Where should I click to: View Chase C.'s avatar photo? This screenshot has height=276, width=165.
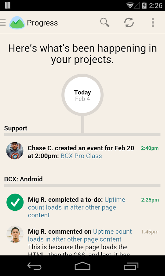(x=15, y=151)
